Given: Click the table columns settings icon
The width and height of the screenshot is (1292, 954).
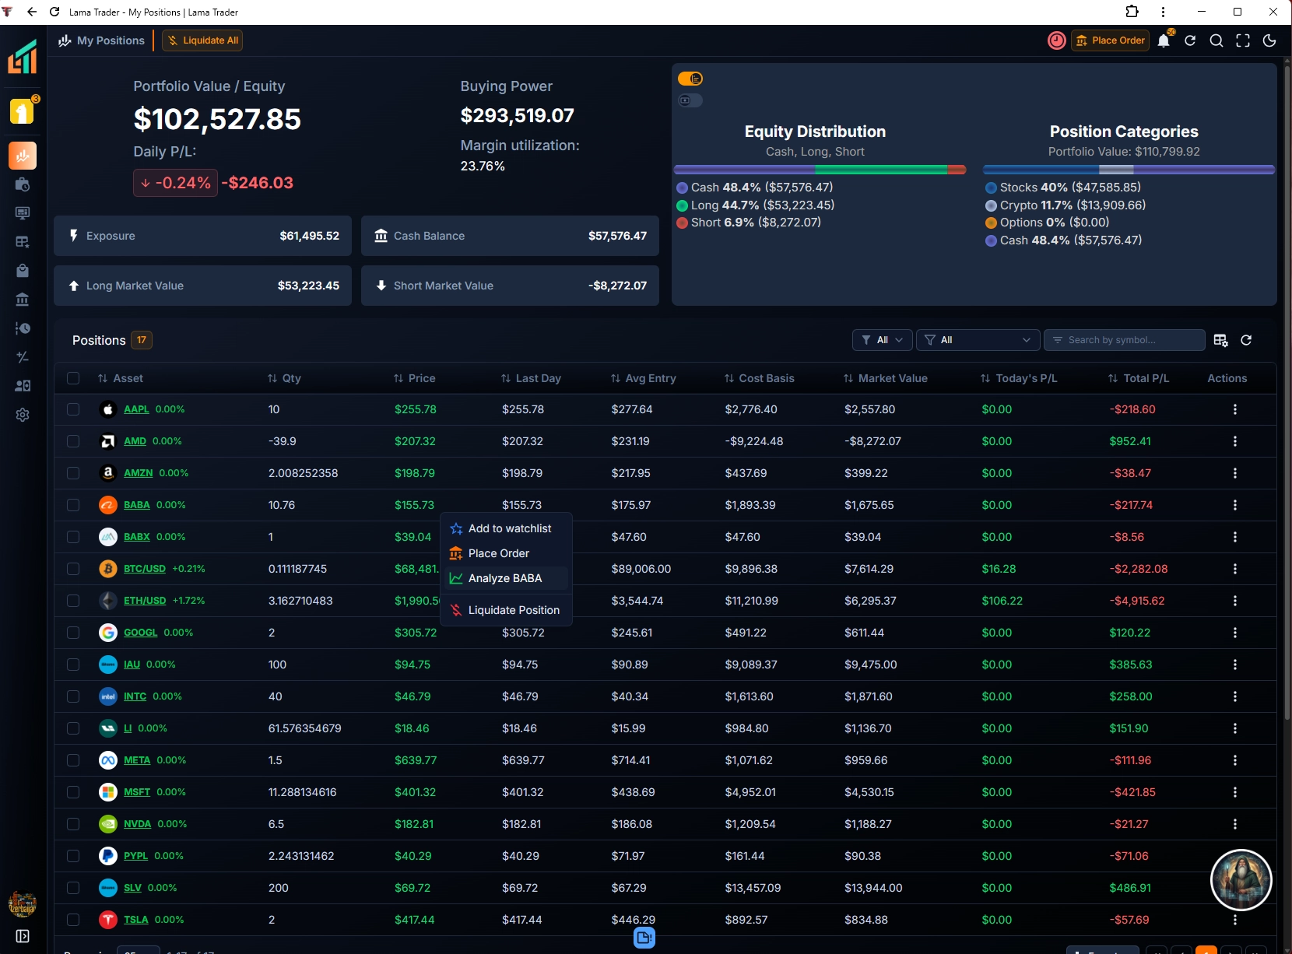Looking at the screenshot, I should (1220, 340).
